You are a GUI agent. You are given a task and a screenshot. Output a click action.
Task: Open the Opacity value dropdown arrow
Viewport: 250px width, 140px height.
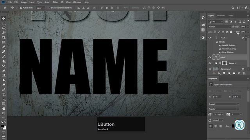(248, 27)
